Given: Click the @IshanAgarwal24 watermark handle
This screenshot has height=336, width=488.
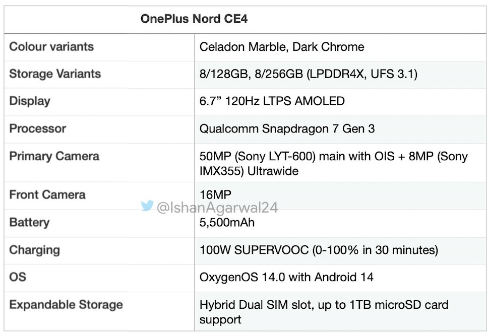Looking at the screenshot, I should point(217,208).
